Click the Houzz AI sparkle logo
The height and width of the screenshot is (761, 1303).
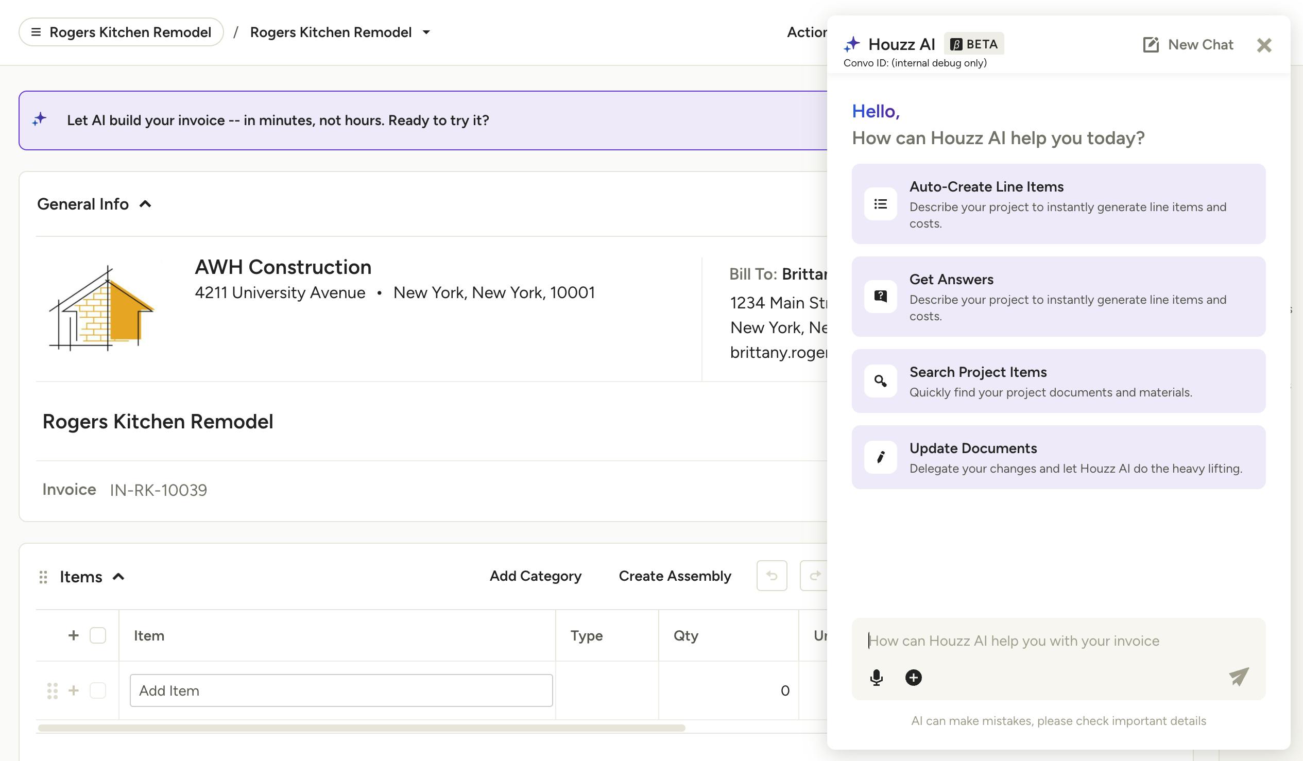click(852, 44)
